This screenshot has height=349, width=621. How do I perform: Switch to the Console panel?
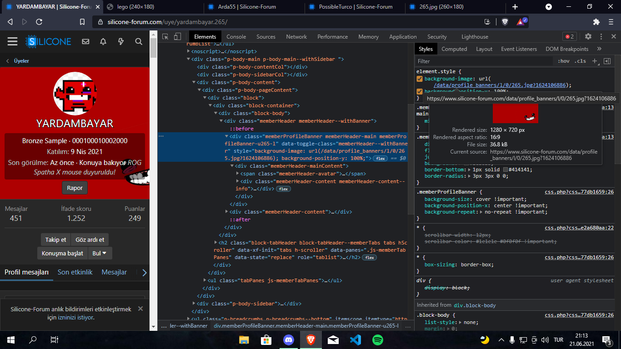point(236,37)
